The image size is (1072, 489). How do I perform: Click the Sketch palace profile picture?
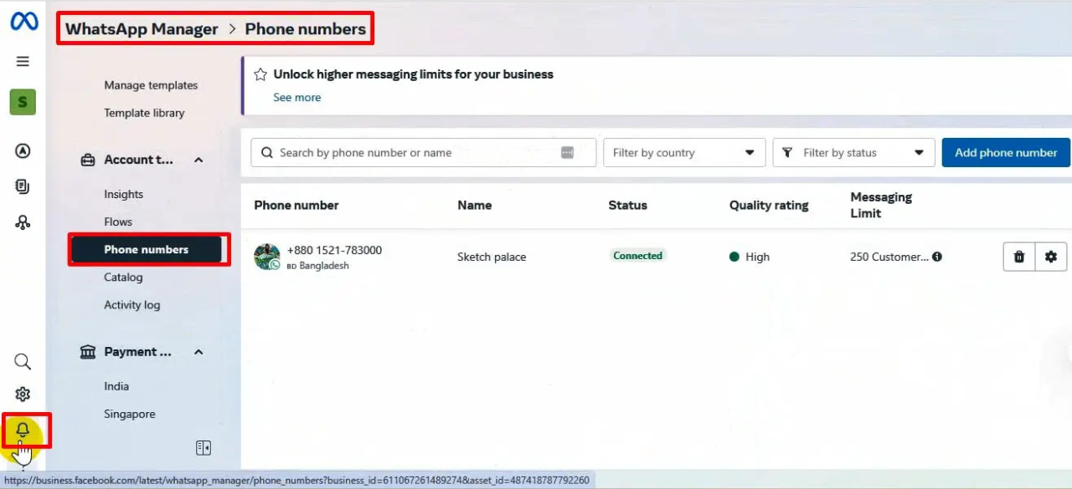click(x=267, y=257)
